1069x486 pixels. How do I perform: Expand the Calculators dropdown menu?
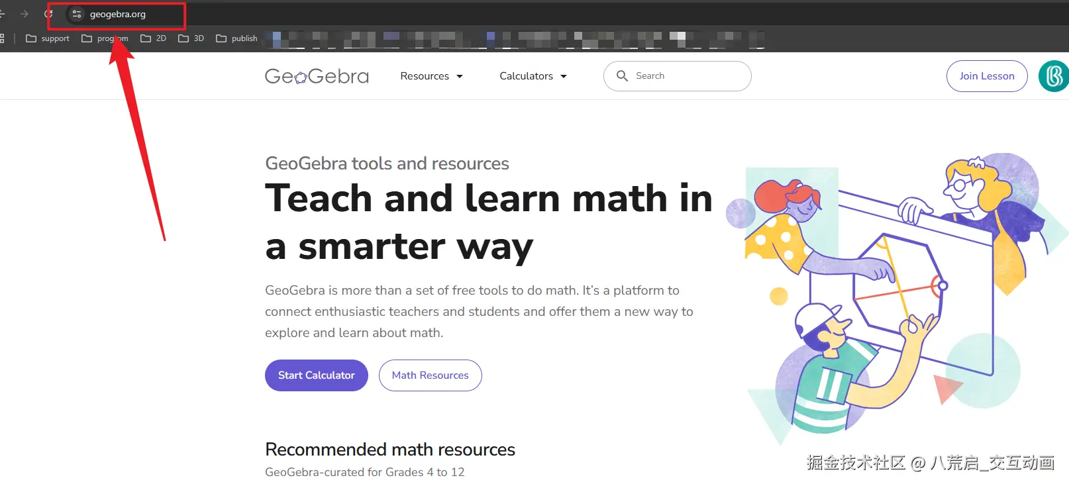coord(533,76)
